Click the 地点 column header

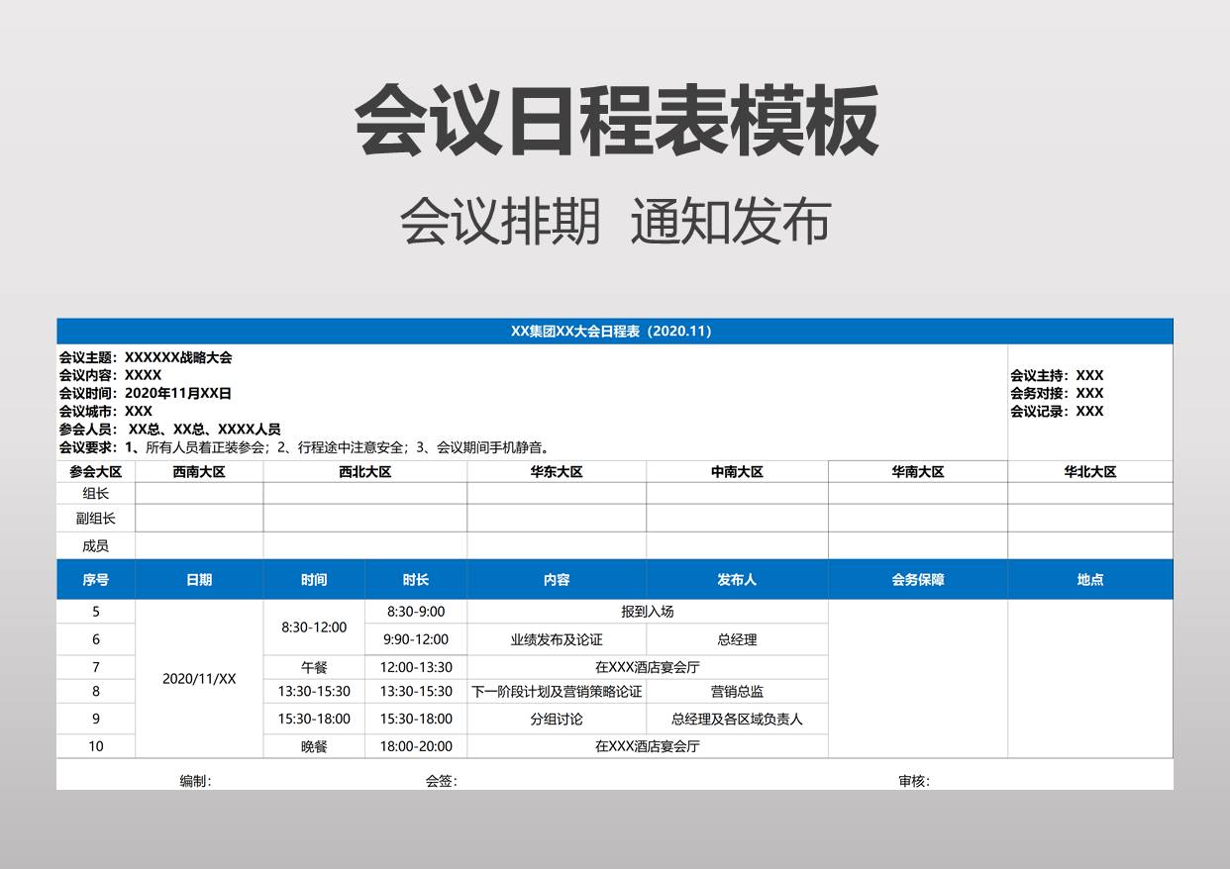click(x=1089, y=580)
